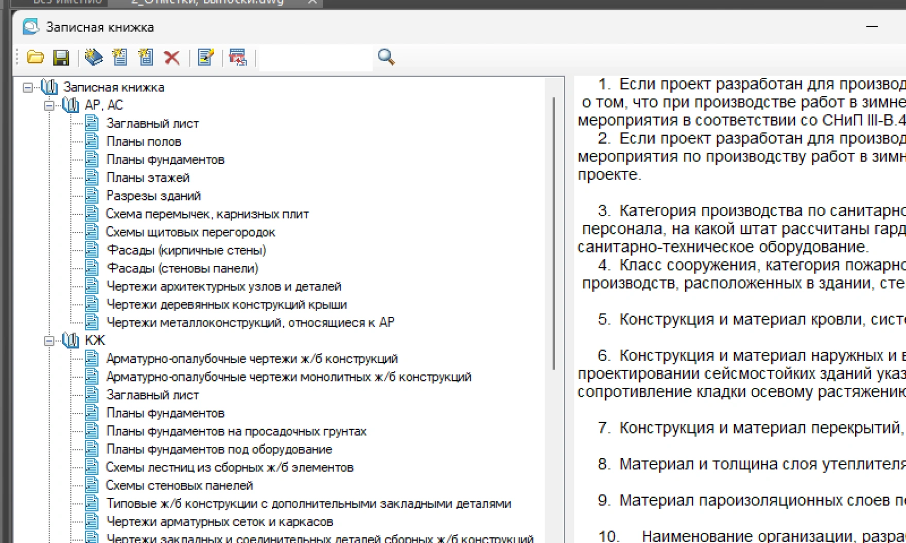The width and height of the screenshot is (906, 543).
Task: Collapse the КЖ section
Action: [x=48, y=340]
